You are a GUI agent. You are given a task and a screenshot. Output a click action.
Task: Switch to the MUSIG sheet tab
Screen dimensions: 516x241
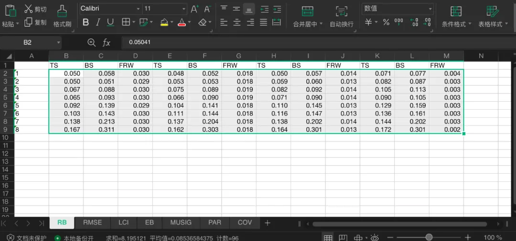(x=181, y=222)
